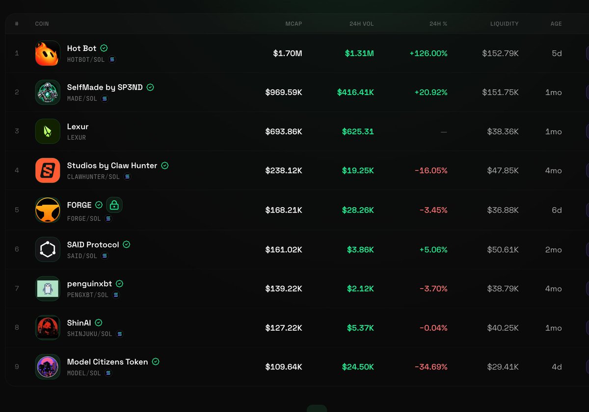This screenshot has width=589, height=412.
Task: Select the SAID Protocol hexagon logo
Action: (48, 249)
